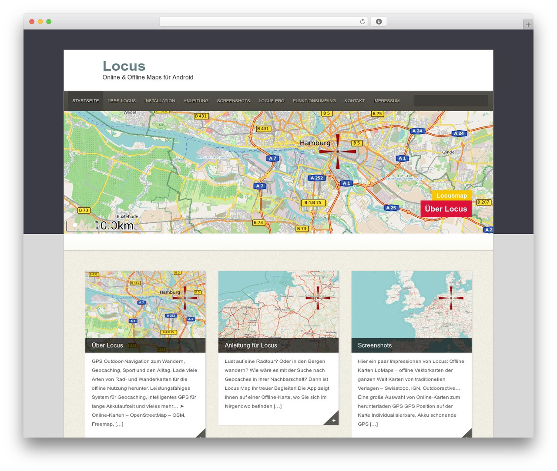This screenshot has width=557, height=471.
Task: Open the Anleitung menu item
Action: tap(196, 101)
